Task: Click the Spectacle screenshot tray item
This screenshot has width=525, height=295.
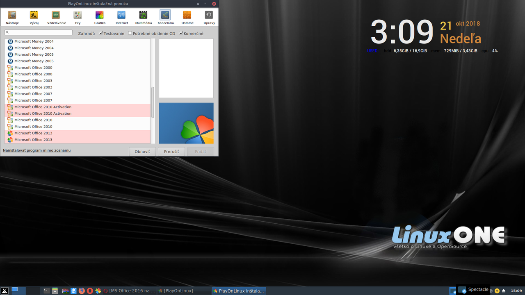Action: 473,290
